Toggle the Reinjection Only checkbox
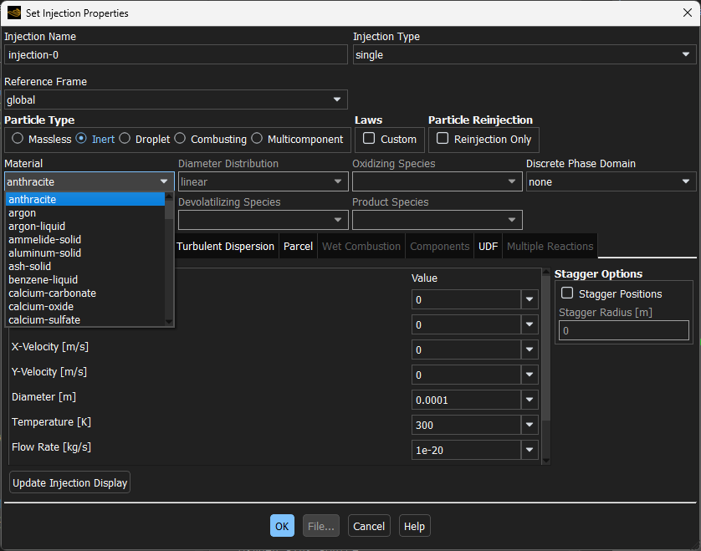This screenshot has width=701, height=551. pyautogui.click(x=443, y=139)
